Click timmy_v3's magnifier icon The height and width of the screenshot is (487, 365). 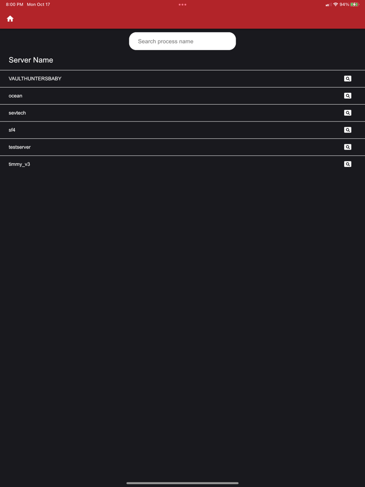347,164
